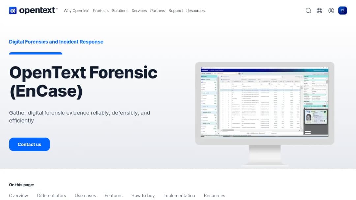
Task: Jump to Differentiators section
Action: [x=51, y=195]
